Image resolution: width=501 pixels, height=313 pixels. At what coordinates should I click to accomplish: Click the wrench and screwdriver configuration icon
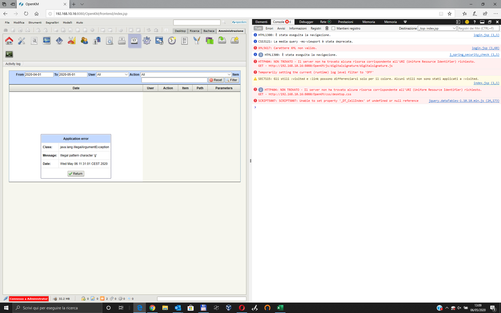pos(21,41)
